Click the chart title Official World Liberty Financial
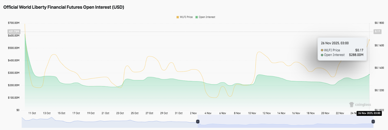 [x=64, y=7]
